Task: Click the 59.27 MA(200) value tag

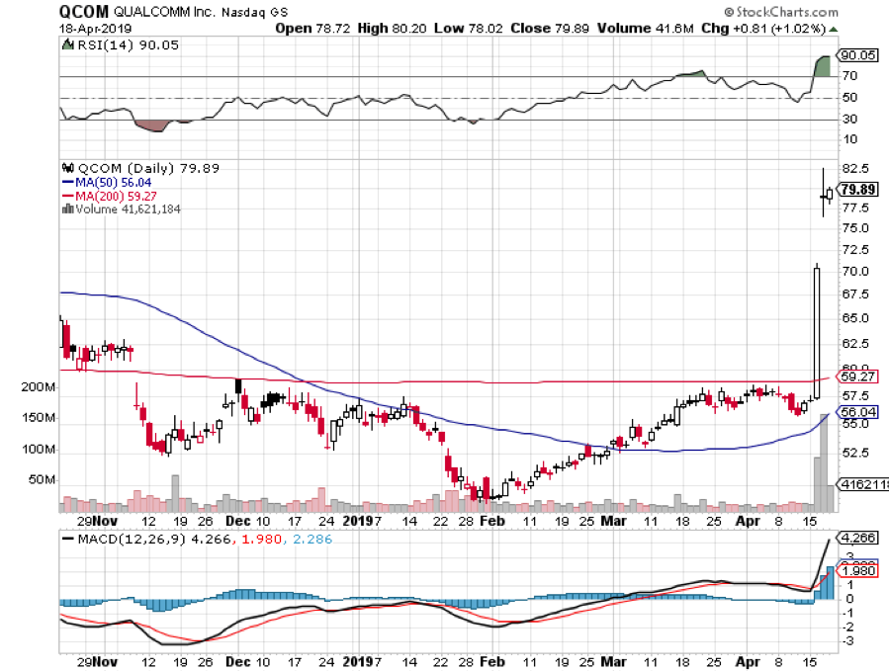Action: coord(855,377)
